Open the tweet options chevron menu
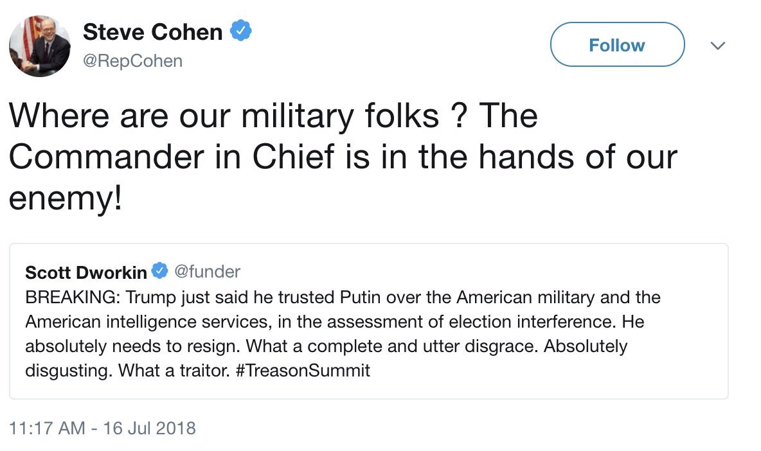Viewport: 761px width, 451px height. pos(718,46)
